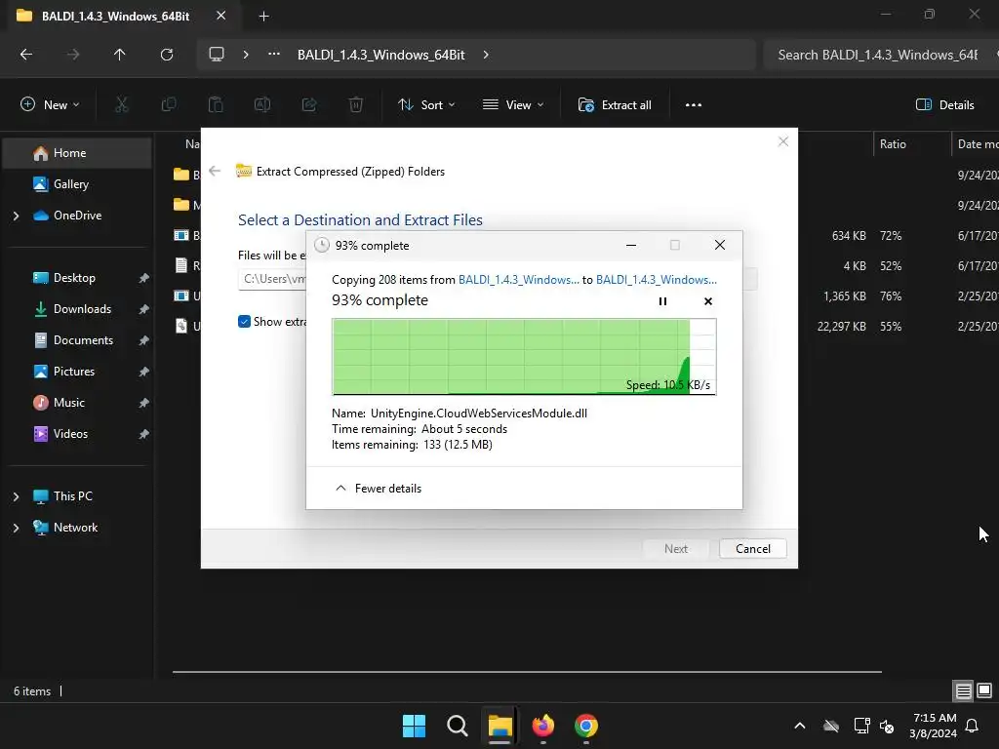Open Firefox from the taskbar

coord(542,726)
